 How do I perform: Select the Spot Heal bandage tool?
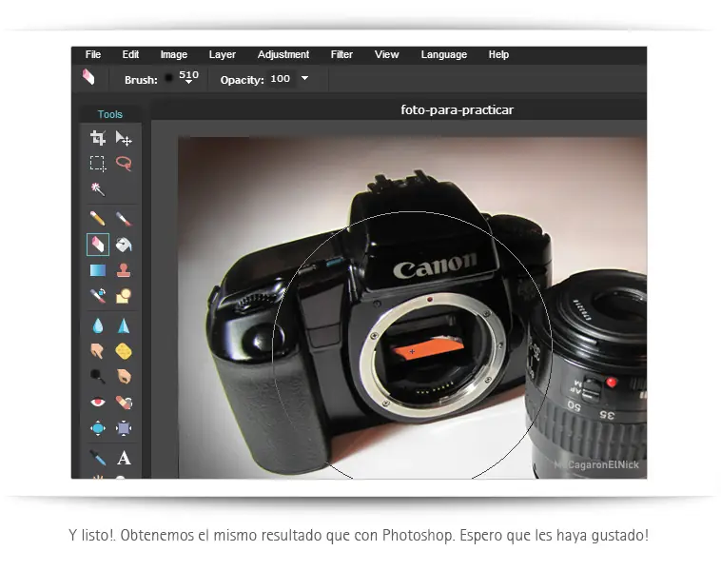point(124,403)
